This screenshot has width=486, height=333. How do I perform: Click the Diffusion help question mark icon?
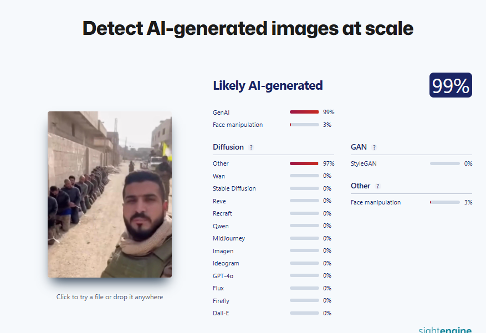[x=251, y=147]
